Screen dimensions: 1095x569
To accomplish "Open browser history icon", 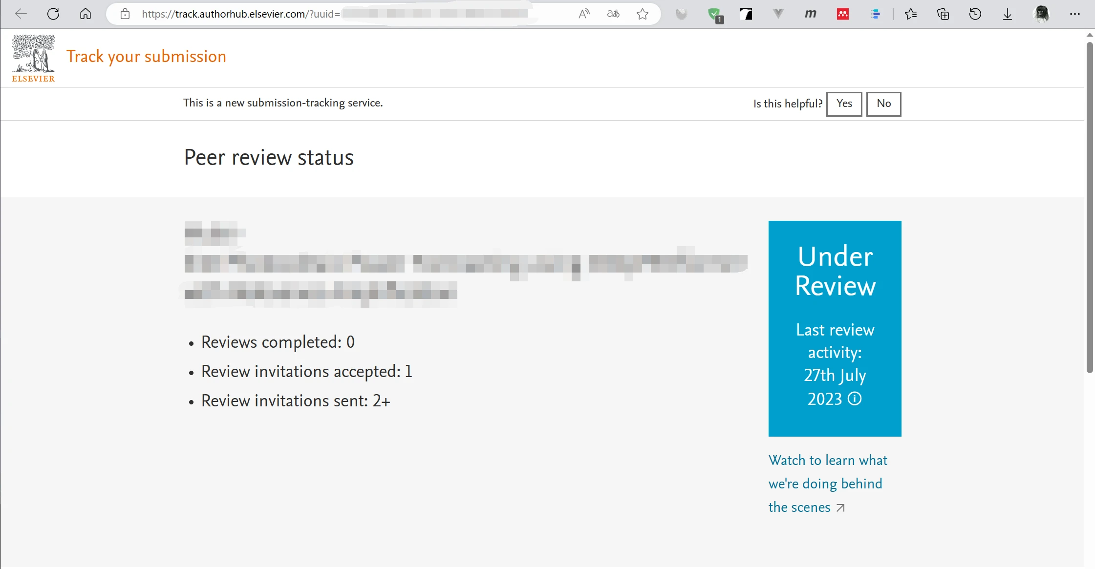I will (975, 14).
